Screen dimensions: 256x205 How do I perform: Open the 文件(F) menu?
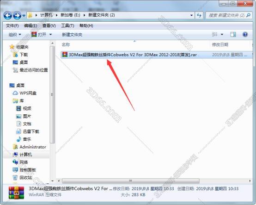(x=12, y=25)
